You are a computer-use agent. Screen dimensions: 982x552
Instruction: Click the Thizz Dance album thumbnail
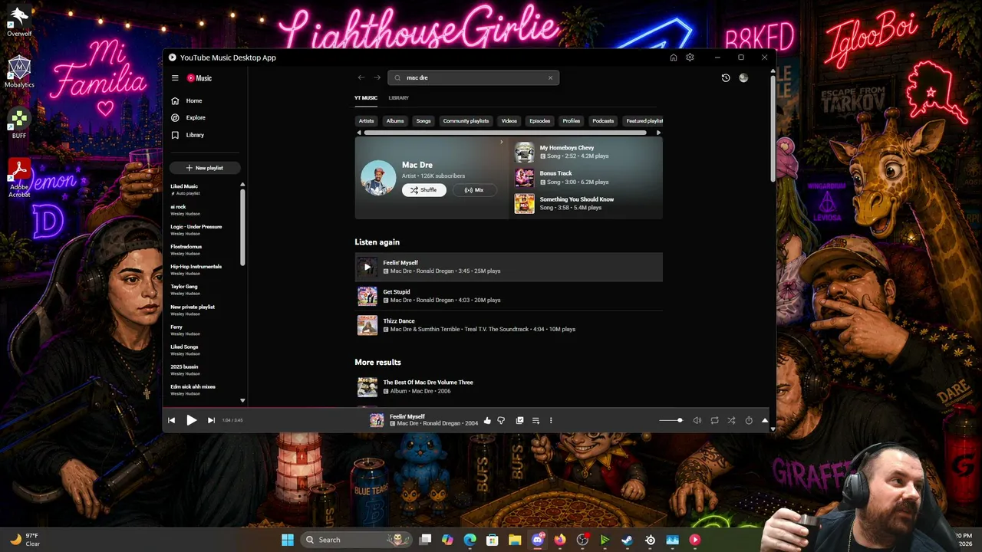point(367,325)
